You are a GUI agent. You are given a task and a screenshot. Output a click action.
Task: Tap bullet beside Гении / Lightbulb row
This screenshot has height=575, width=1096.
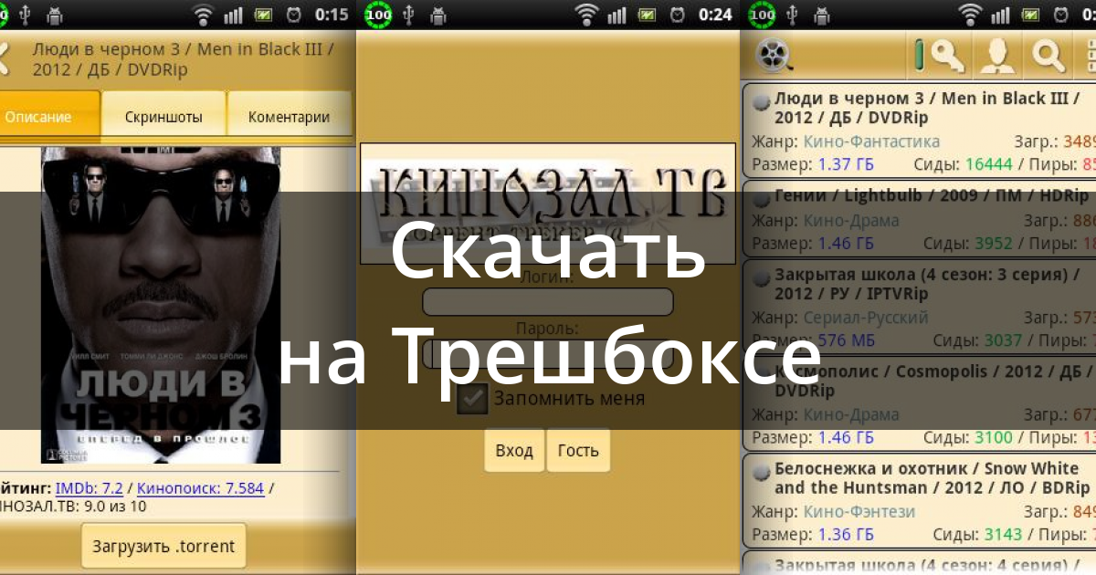(760, 198)
